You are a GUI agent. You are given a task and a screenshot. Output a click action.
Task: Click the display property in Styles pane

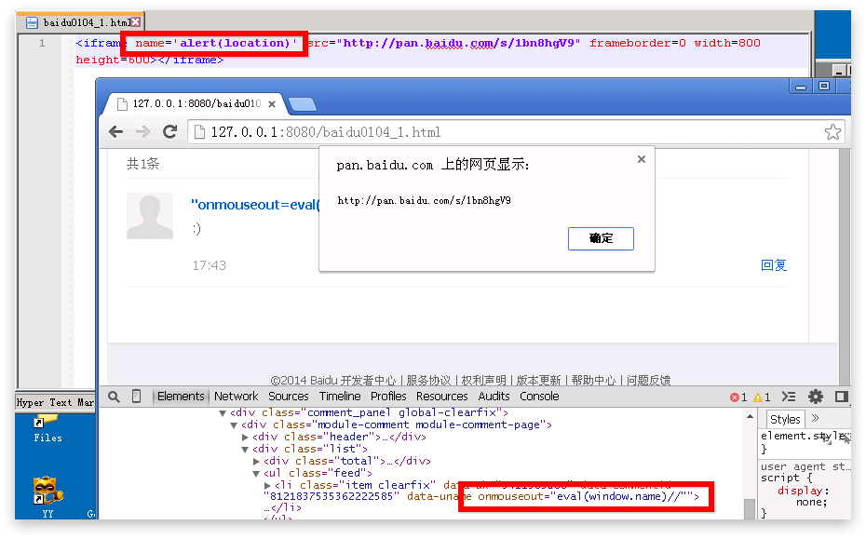(x=800, y=491)
